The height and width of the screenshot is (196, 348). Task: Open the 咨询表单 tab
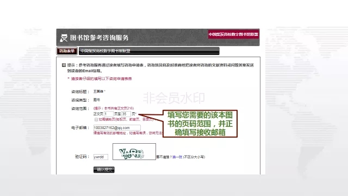[67, 51]
